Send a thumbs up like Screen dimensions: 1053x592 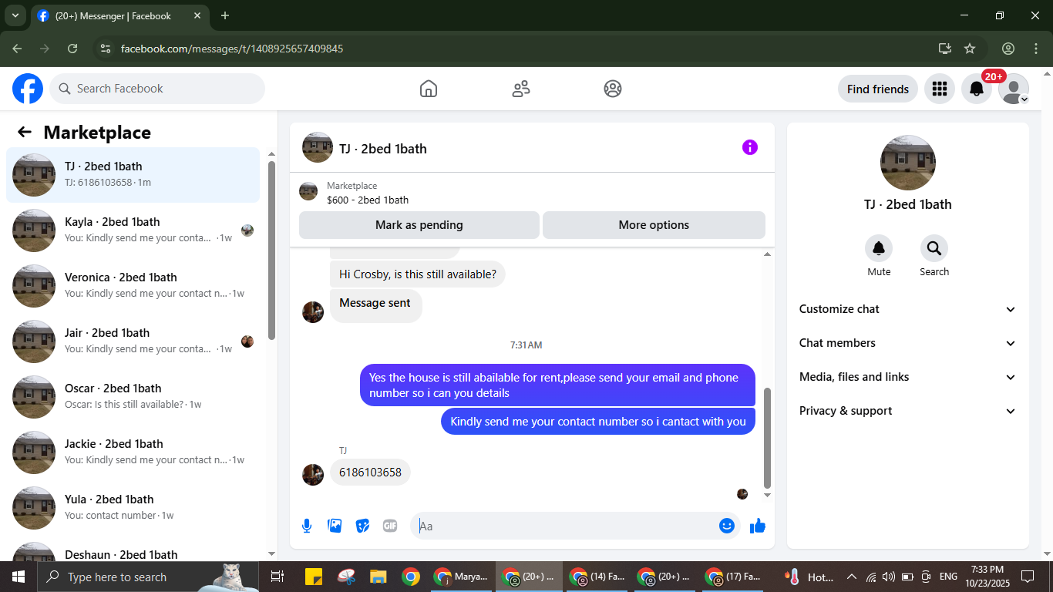758,526
